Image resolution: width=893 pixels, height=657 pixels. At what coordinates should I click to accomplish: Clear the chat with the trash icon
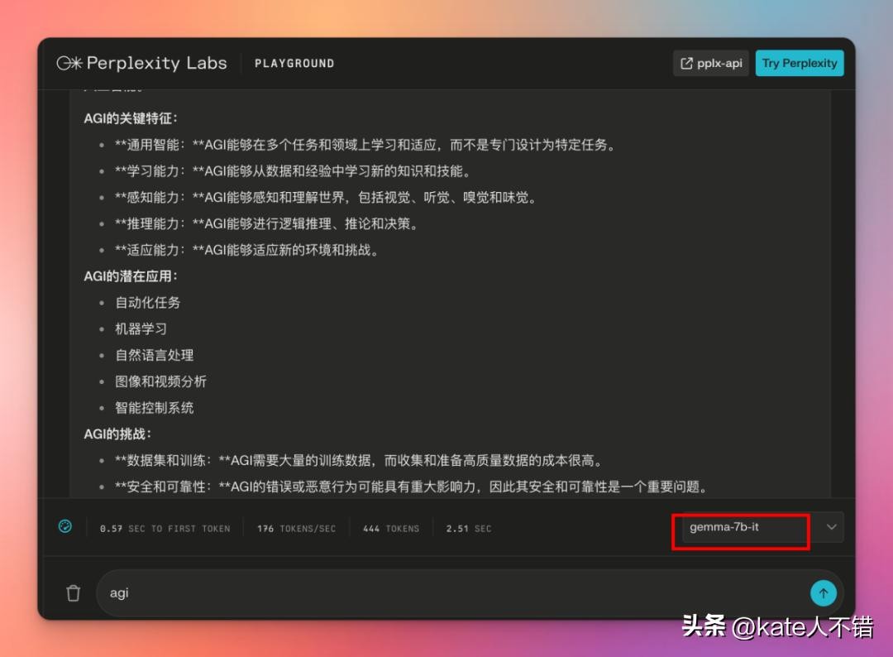click(x=74, y=592)
